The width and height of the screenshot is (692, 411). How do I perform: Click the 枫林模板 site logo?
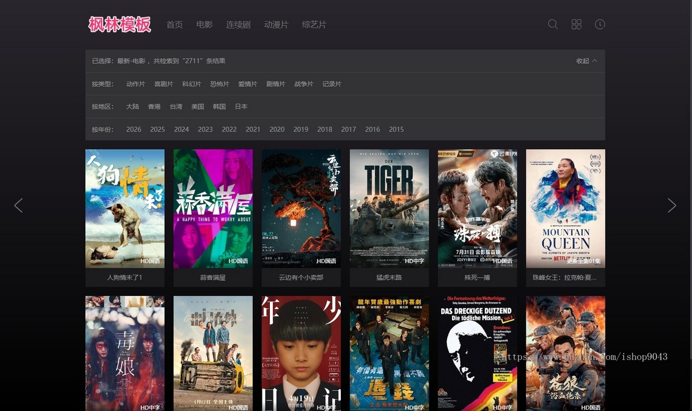coord(120,24)
